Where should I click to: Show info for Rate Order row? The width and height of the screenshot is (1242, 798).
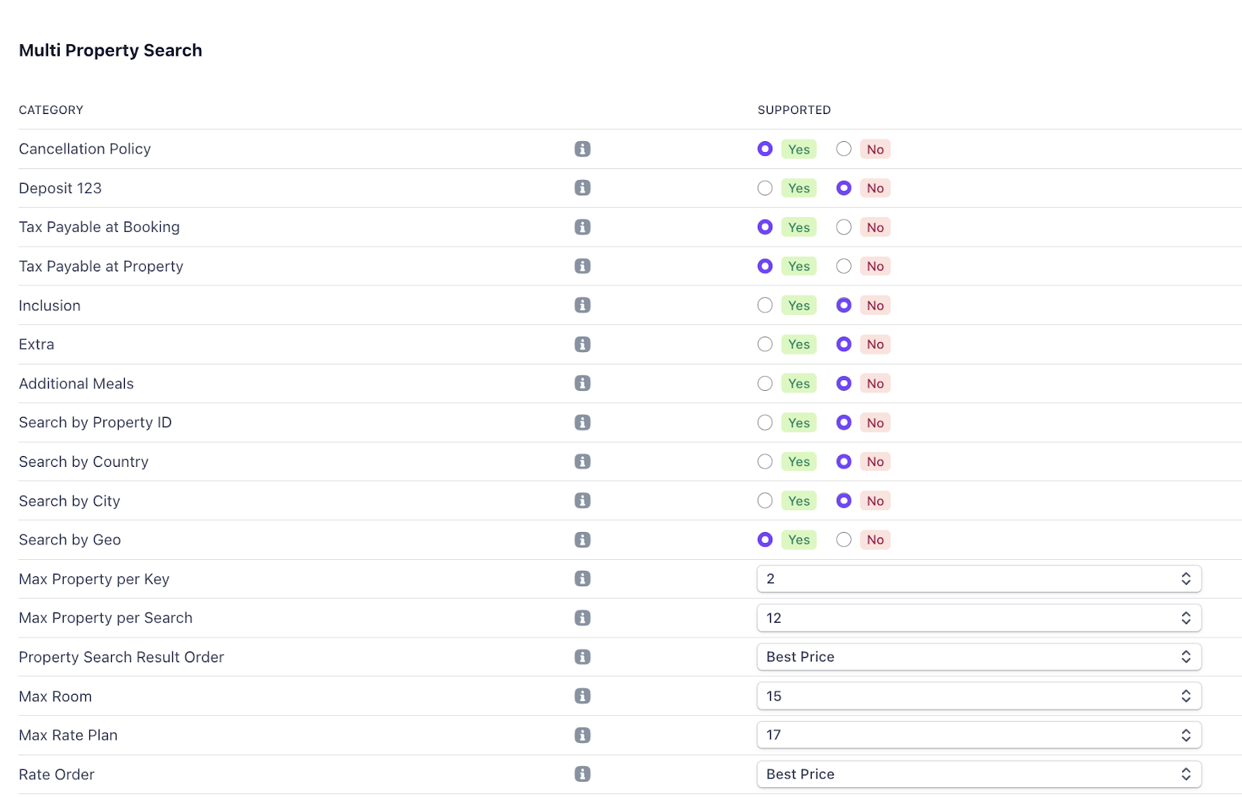582,774
